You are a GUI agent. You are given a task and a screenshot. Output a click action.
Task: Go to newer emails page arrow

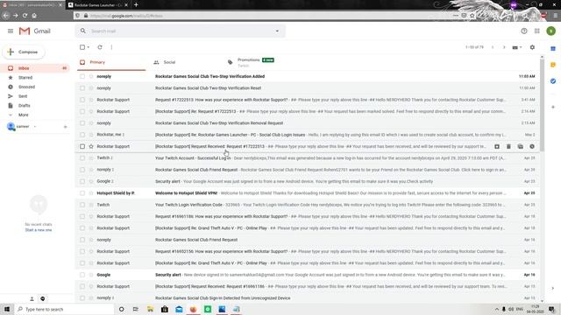click(493, 47)
